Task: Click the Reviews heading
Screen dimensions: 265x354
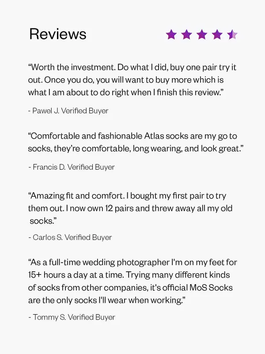Action: [58, 34]
